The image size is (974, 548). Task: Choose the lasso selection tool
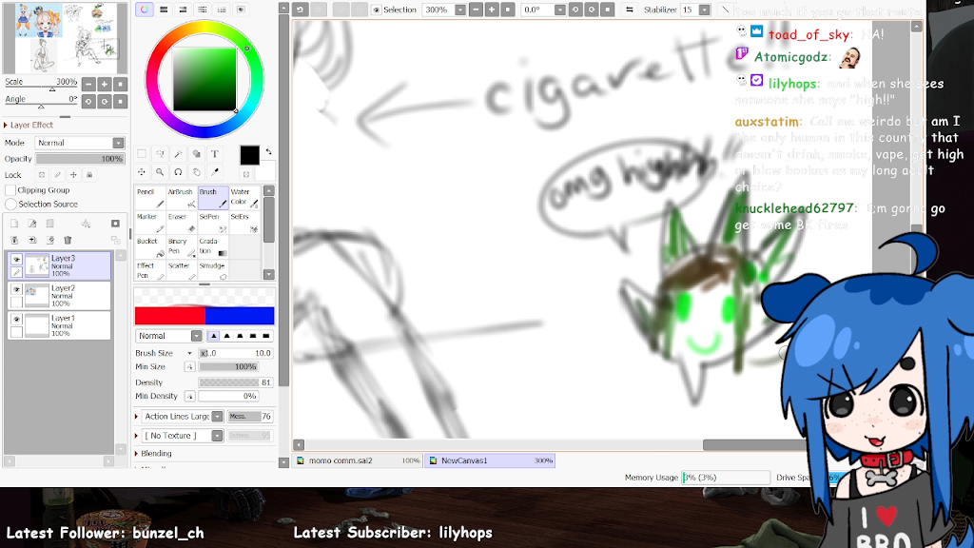coord(160,153)
